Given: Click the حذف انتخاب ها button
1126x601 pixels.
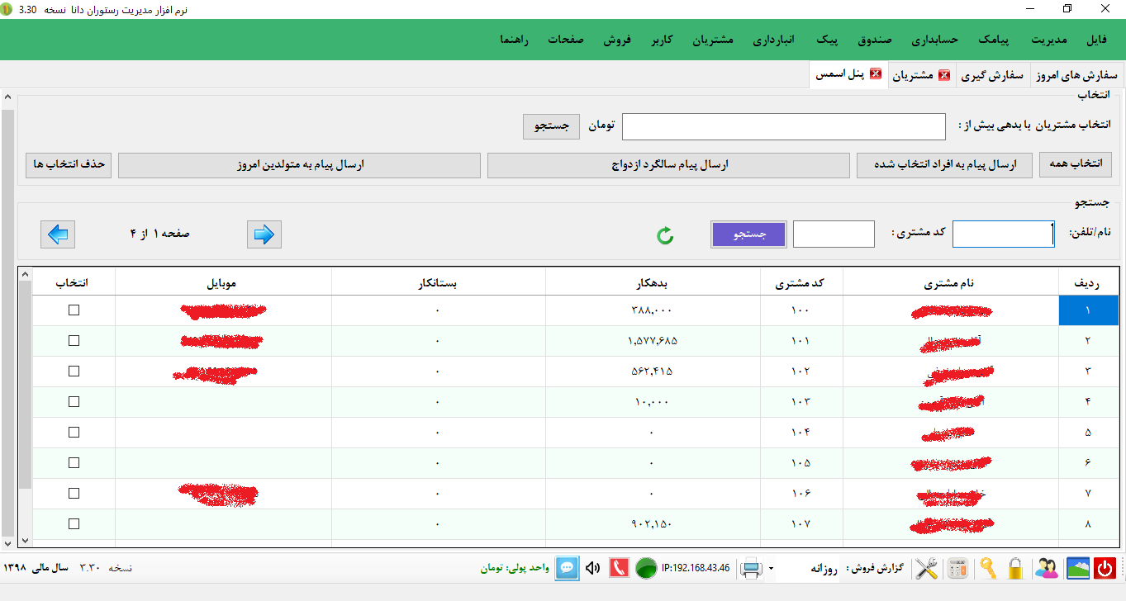Looking at the screenshot, I should (69, 165).
